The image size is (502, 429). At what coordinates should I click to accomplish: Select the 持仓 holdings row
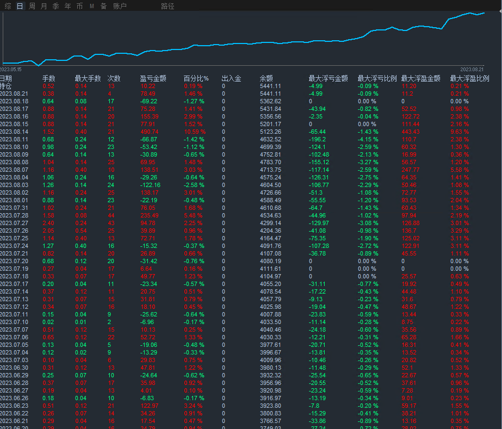point(6,86)
